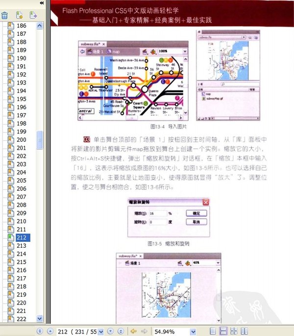Select bookmark 221
Screen dimensions: 294x336
pos(22,310)
